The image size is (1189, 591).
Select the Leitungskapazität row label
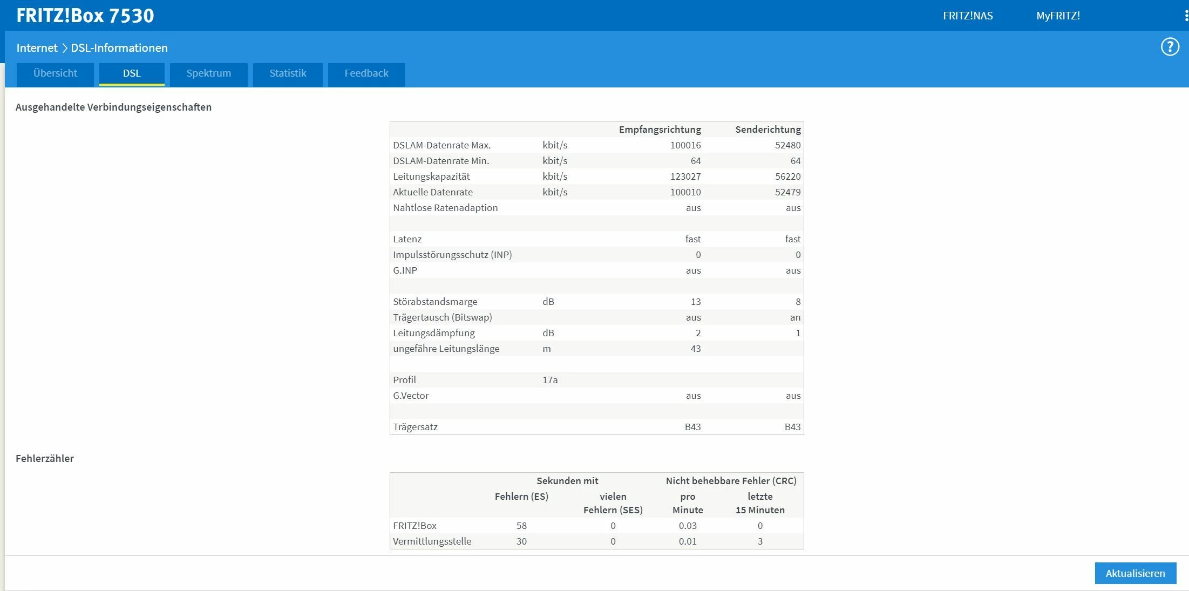431,176
